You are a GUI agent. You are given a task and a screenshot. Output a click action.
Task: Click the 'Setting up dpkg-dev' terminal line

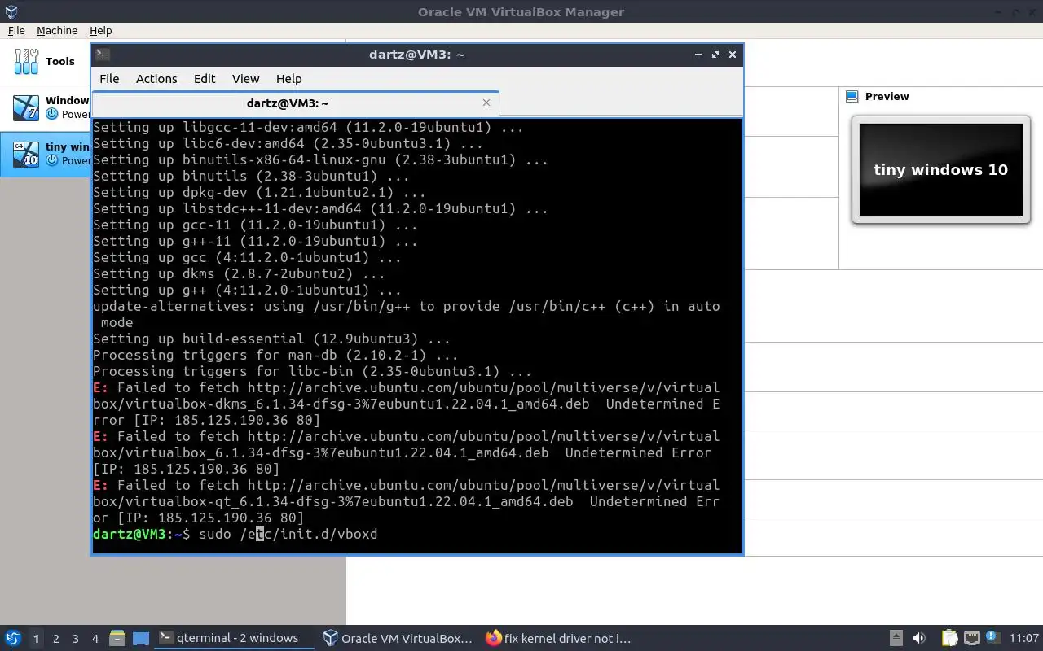coord(259,192)
